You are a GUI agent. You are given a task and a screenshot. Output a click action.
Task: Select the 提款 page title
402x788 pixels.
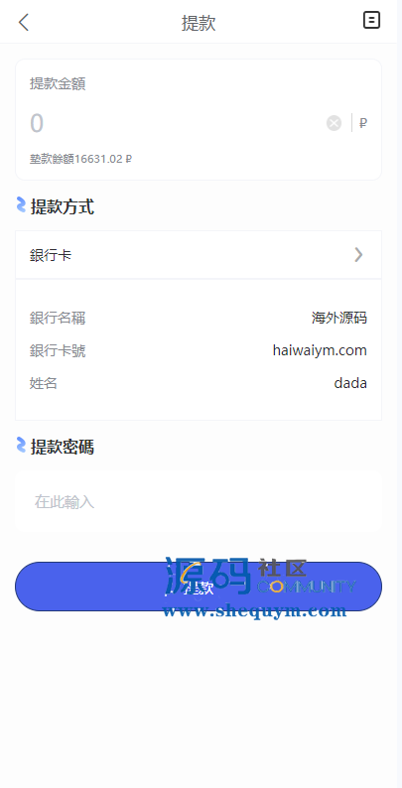pyautogui.click(x=199, y=23)
